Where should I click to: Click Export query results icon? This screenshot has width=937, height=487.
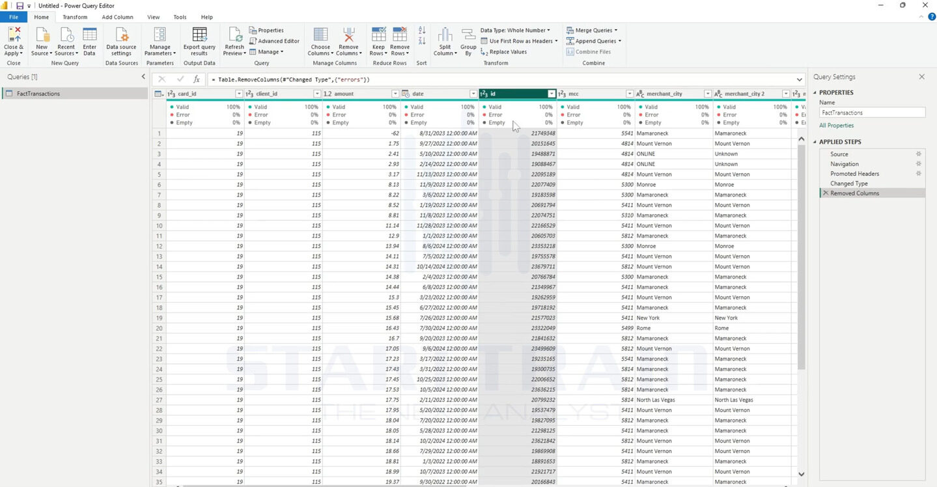pos(199,35)
